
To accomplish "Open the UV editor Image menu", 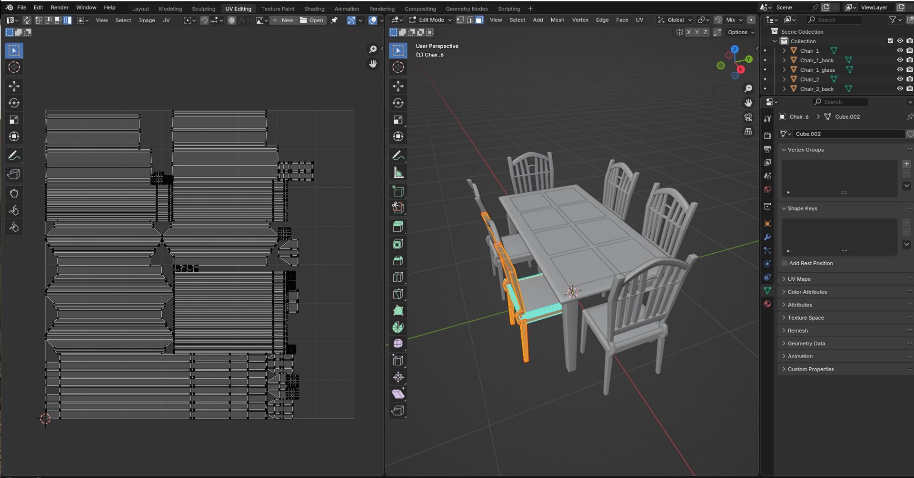I will tap(147, 20).
